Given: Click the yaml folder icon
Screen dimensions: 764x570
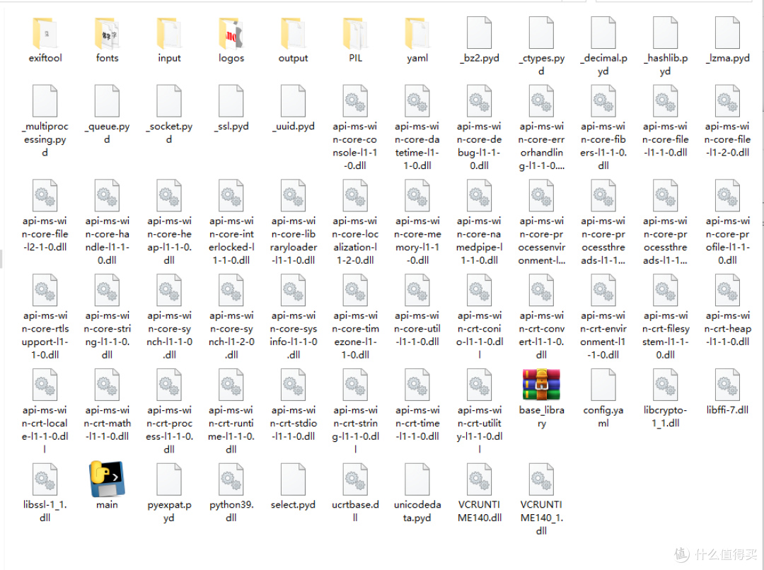Looking at the screenshot, I should pyautogui.click(x=417, y=33).
